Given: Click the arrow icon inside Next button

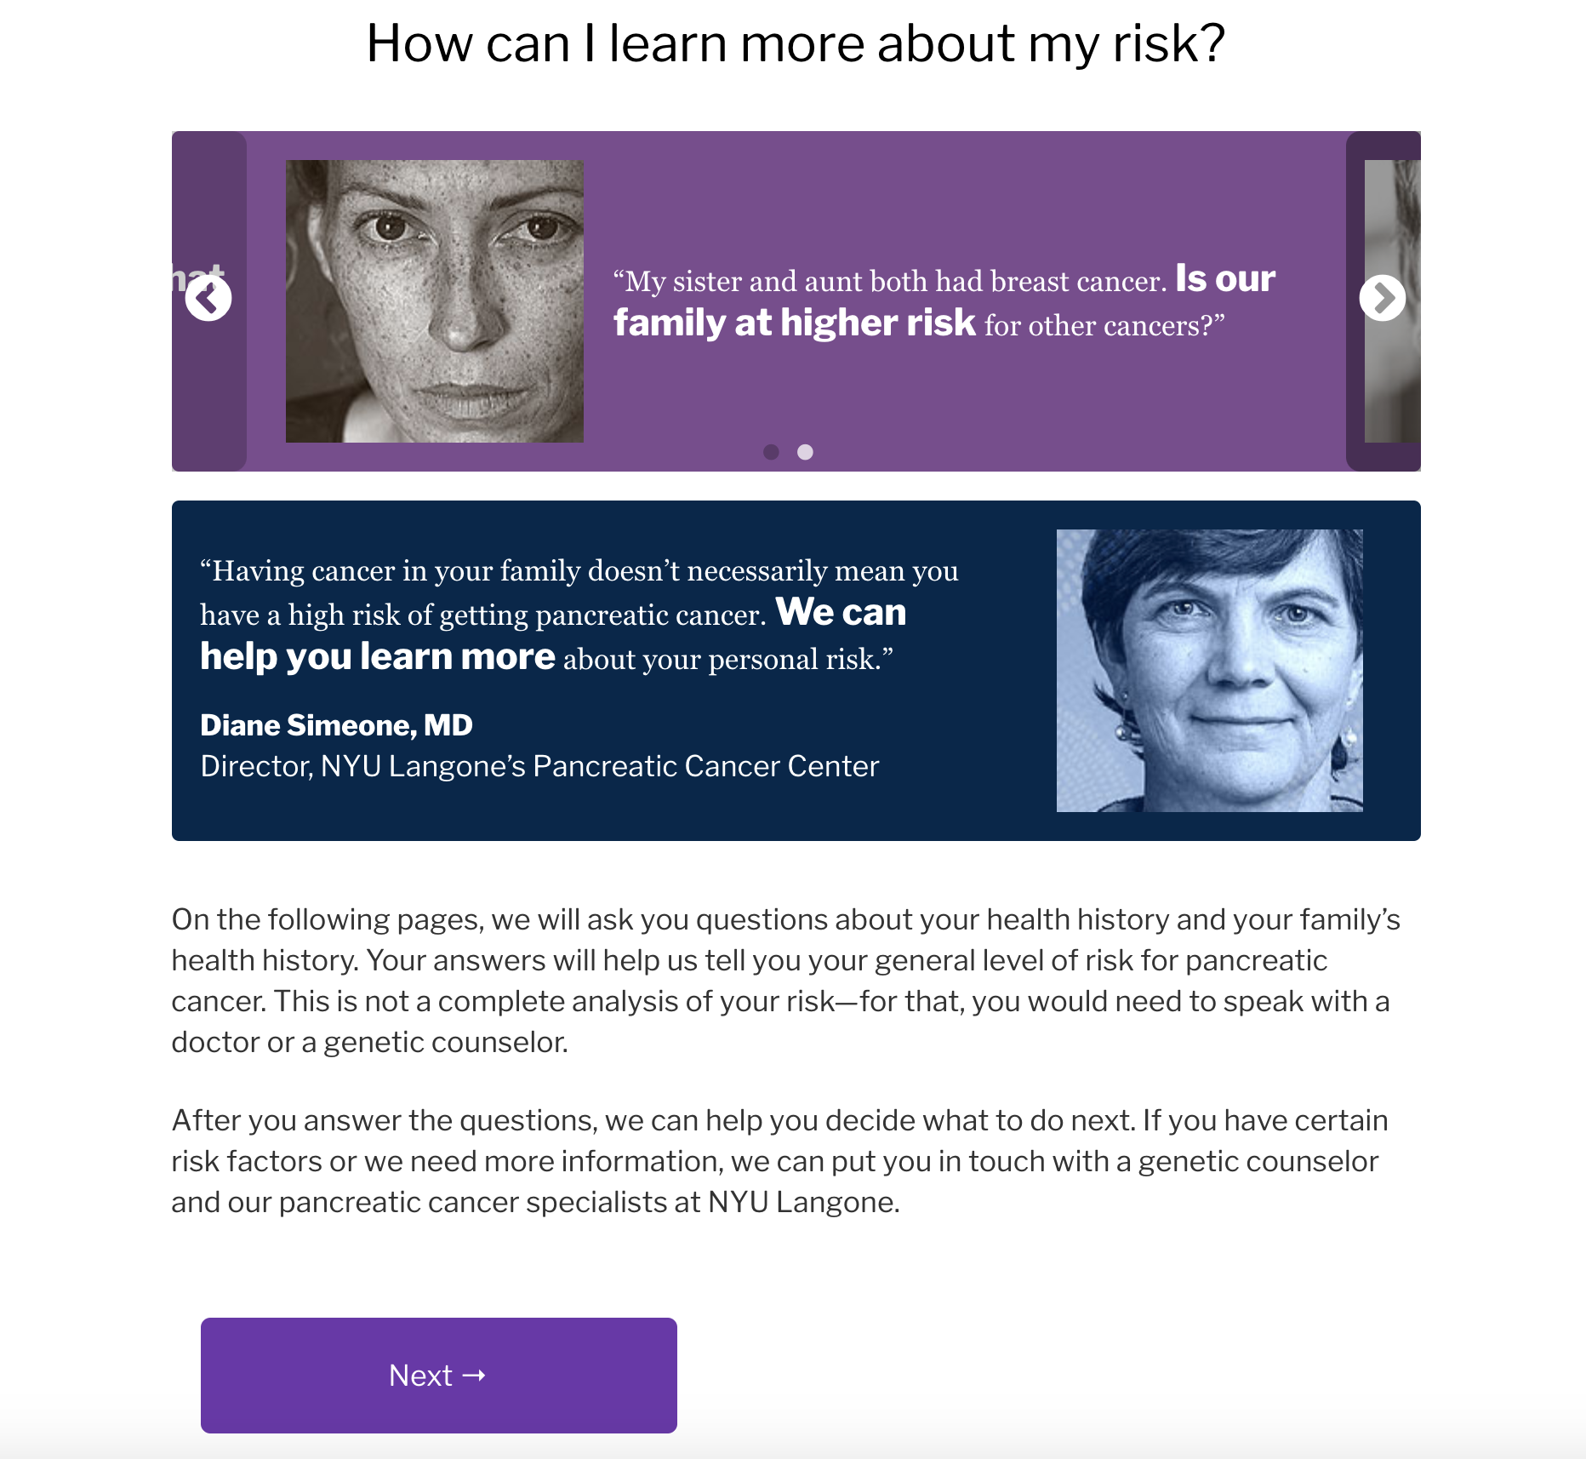Looking at the screenshot, I should (x=474, y=1376).
